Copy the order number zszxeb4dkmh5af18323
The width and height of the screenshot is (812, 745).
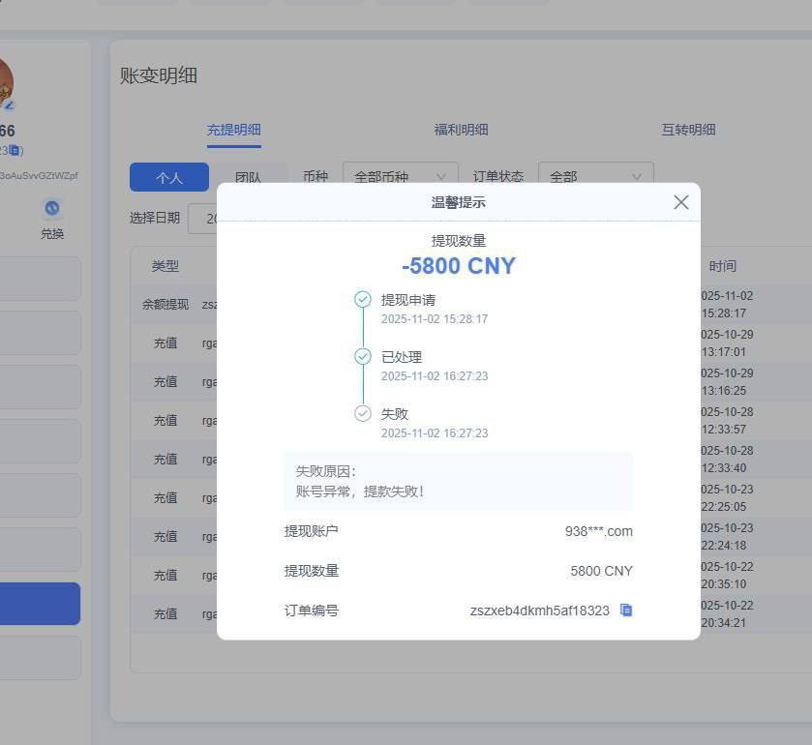(625, 611)
